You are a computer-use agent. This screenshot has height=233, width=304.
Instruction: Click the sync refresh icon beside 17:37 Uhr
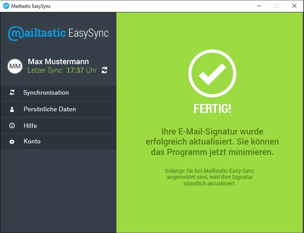pos(104,70)
